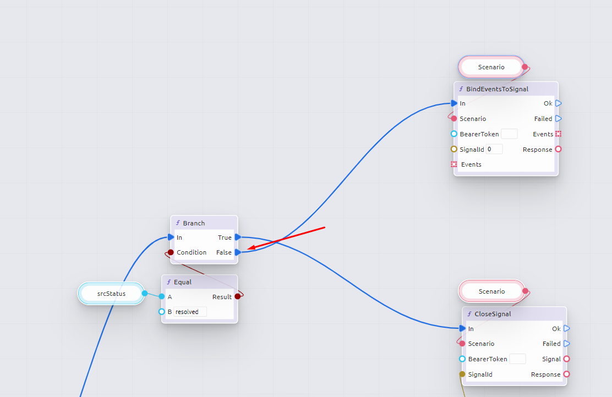Click the CloseSignal Signal output pin

tap(566, 359)
